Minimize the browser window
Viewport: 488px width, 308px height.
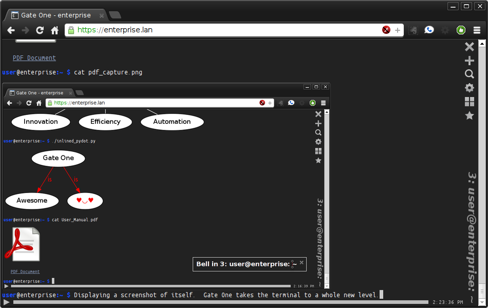click(x=453, y=6)
